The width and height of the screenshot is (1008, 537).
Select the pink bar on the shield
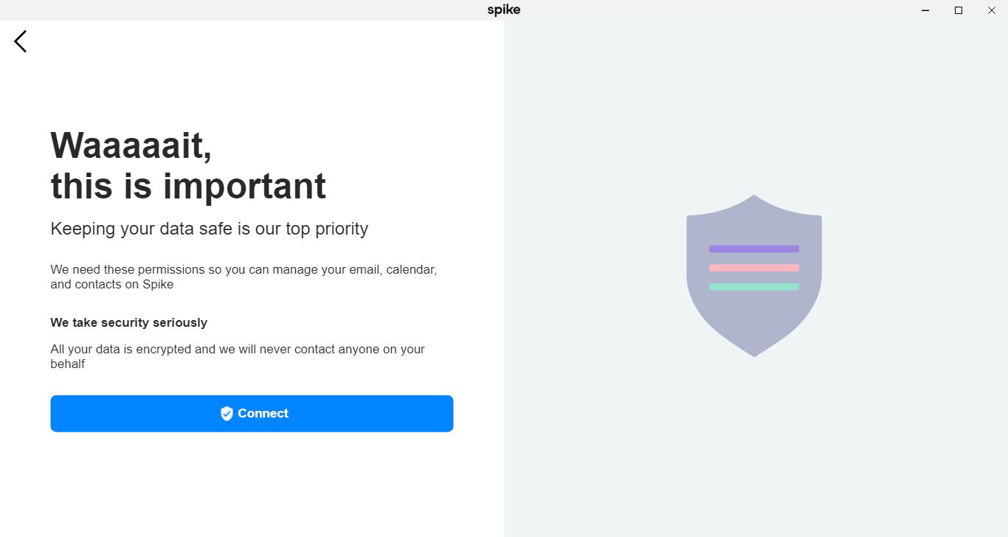(x=754, y=268)
